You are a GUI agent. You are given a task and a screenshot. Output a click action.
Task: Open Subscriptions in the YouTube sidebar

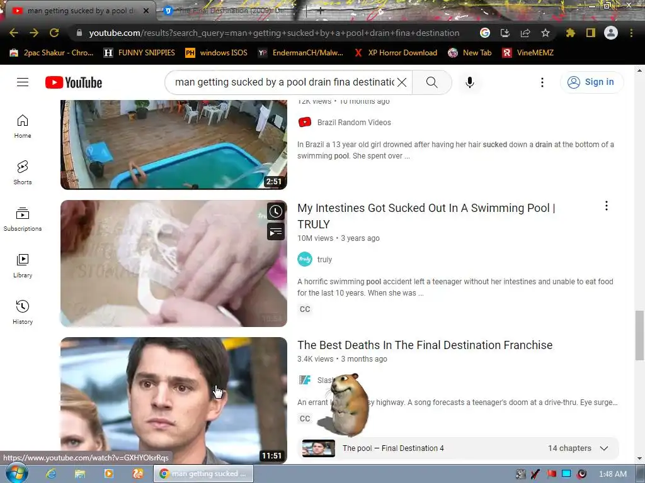(x=23, y=219)
